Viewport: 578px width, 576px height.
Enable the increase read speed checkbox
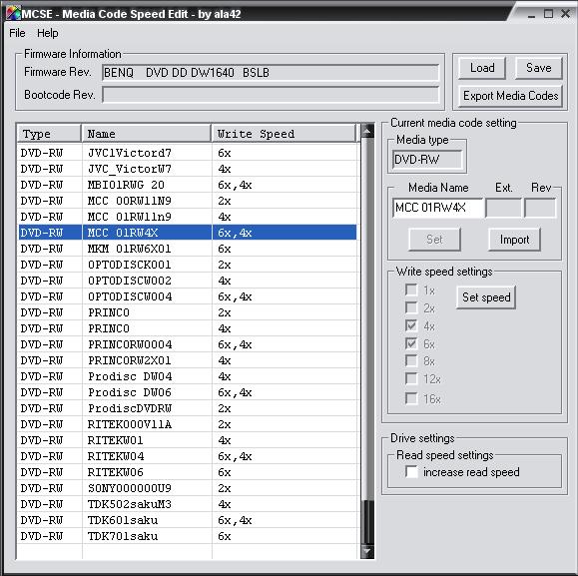click(411, 472)
